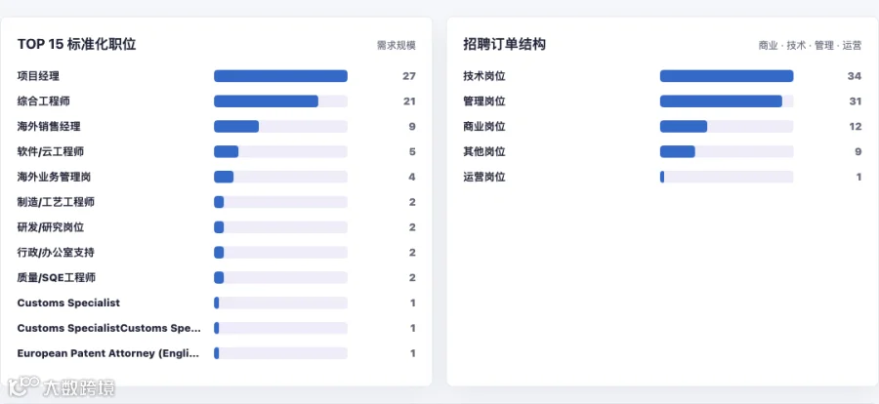The image size is (879, 404).
Task: Click the 技术岗位 bar
Action: 727,76
